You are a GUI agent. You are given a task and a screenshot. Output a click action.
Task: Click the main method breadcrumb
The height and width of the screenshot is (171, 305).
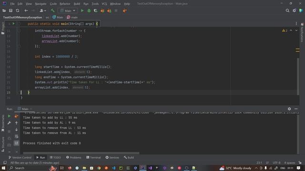point(72,17)
